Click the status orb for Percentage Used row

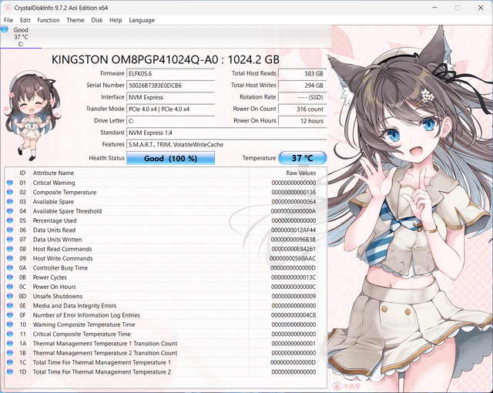tap(10, 220)
